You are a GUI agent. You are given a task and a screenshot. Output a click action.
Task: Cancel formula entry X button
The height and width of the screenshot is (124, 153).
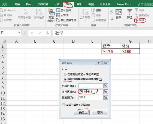[32, 33]
